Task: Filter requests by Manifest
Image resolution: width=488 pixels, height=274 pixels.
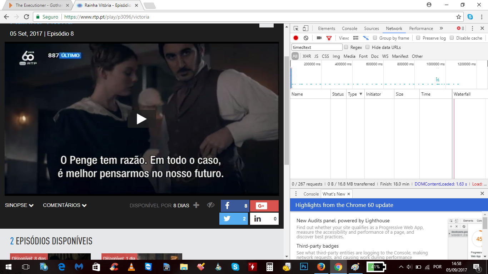Action: [400, 56]
